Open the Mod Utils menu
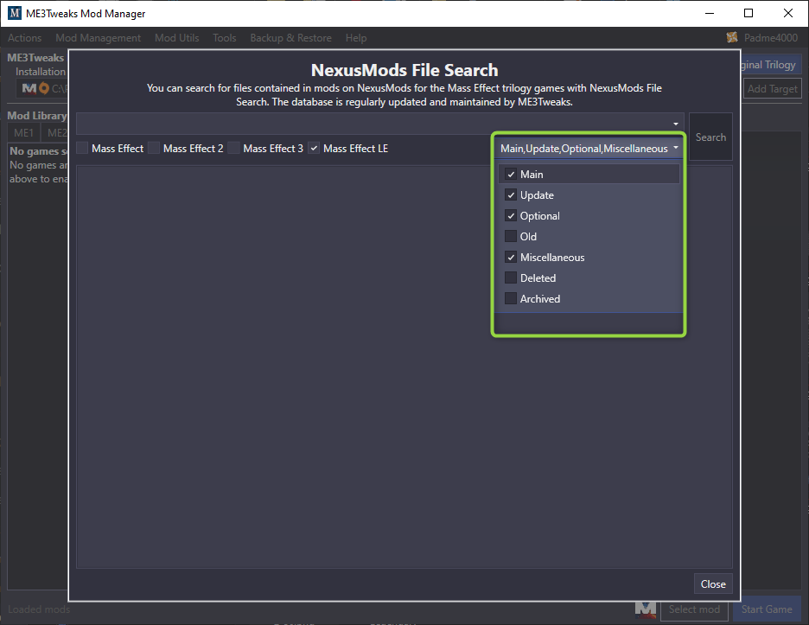Viewport: 809px width, 625px height. coord(177,38)
